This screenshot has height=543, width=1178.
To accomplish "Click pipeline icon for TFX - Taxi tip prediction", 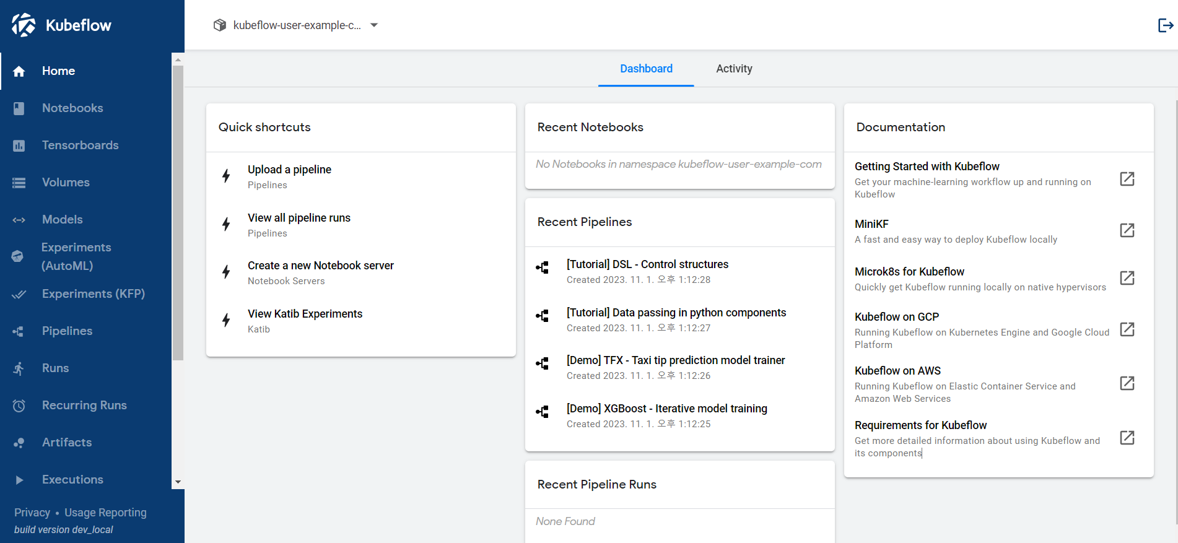I will click(543, 363).
